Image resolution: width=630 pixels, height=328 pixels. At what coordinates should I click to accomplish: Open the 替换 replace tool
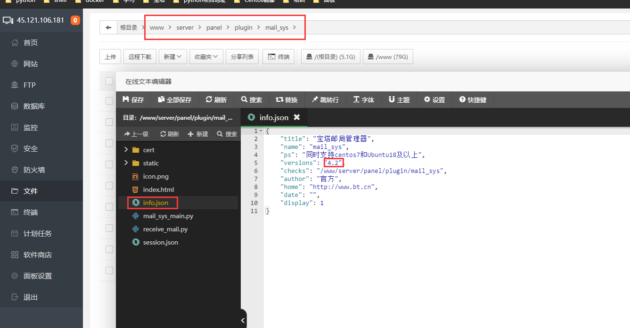(x=286, y=100)
